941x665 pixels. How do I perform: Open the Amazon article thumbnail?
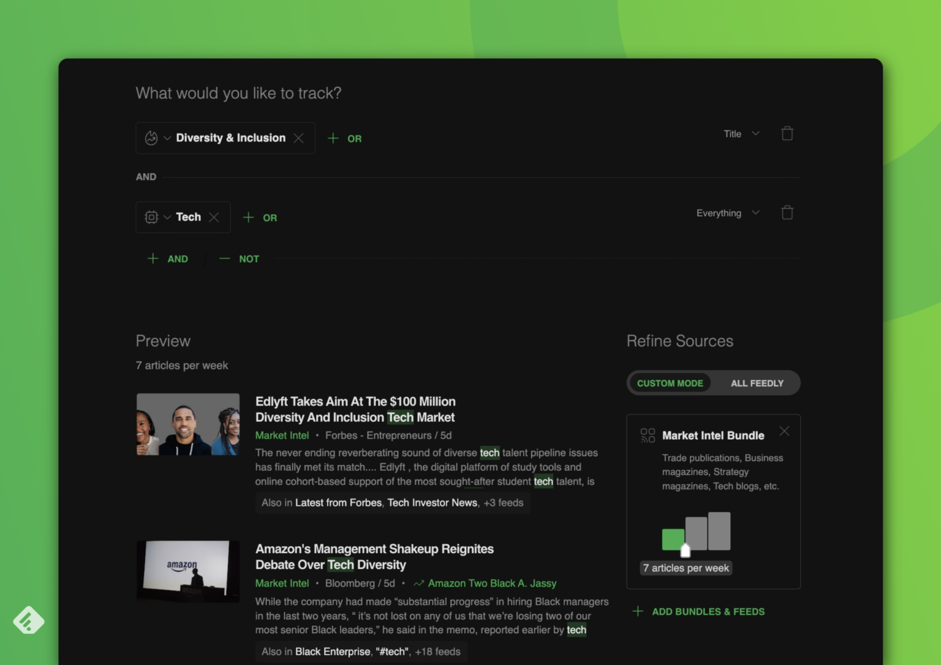point(188,571)
